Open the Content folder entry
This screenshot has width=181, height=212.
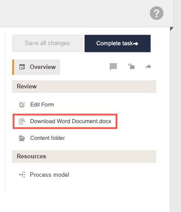[47, 138]
